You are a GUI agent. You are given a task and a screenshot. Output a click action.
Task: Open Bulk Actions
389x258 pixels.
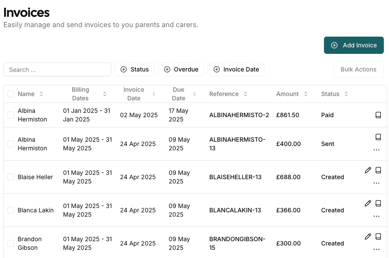358,69
